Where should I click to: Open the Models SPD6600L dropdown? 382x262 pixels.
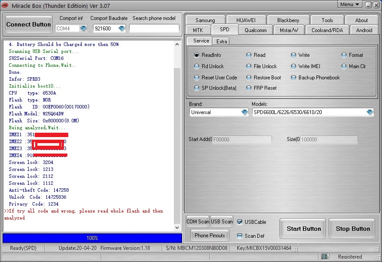370,112
